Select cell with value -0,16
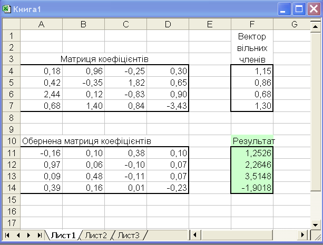This screenshot has height=245, width=323. [x=42, y=153]
